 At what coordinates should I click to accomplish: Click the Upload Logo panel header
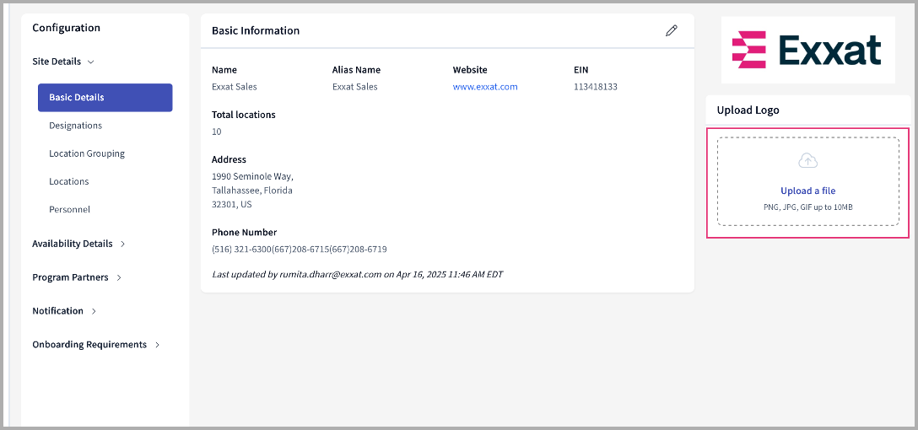click(x=748, y=110)
